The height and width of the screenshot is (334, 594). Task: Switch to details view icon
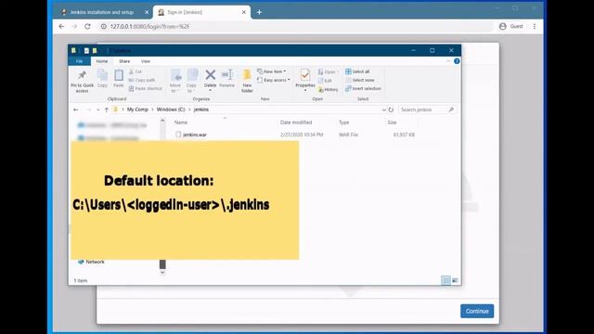(445, 280)
